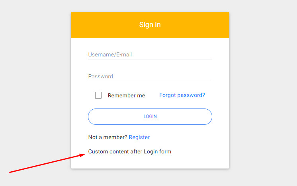Click the "Username/E-mail" placeholder text
The image size is (297, 186).
click(110, 54)
